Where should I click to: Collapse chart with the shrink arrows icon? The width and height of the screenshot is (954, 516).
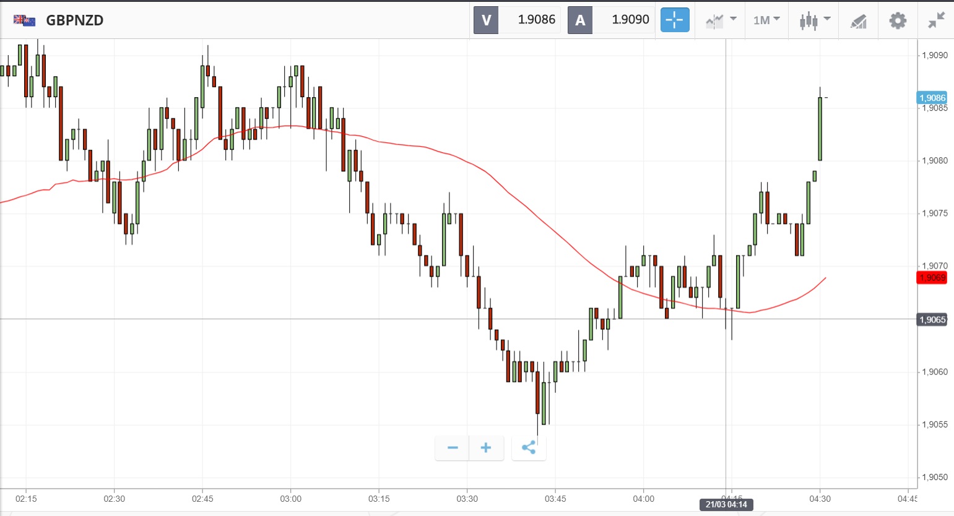[936, 20]
